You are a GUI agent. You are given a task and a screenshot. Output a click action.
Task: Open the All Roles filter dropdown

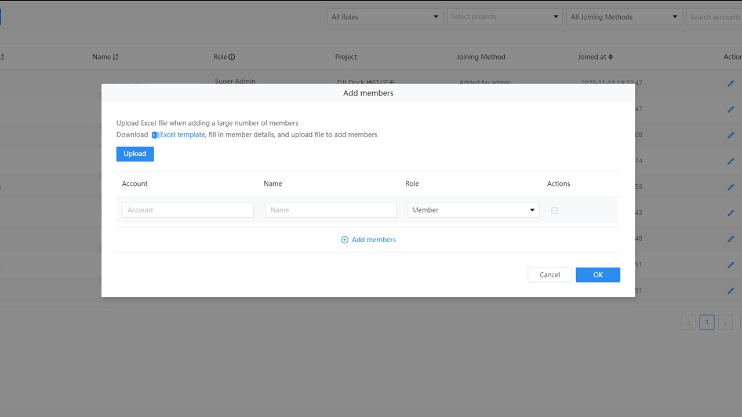(385, 17)
